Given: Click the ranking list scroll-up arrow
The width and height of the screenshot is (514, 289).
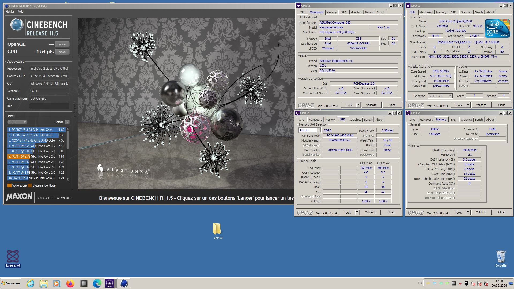Looking at the screenshot, I should [x=68, y=129].
